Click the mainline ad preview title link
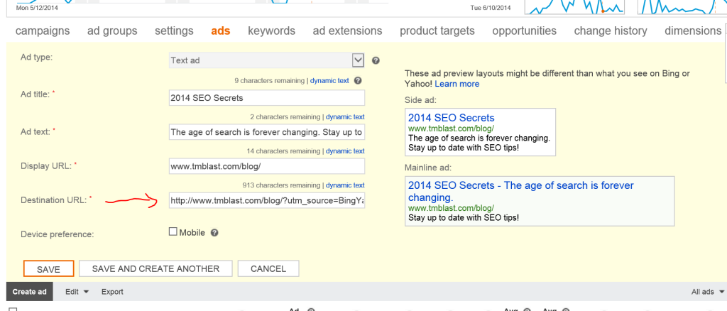Screen dimensions: 727x311 [520, 191]
